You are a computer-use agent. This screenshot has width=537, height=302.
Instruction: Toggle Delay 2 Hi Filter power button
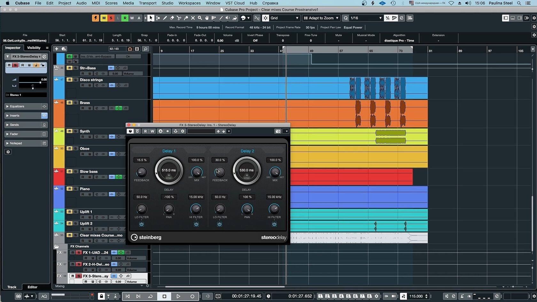point(274,224)
